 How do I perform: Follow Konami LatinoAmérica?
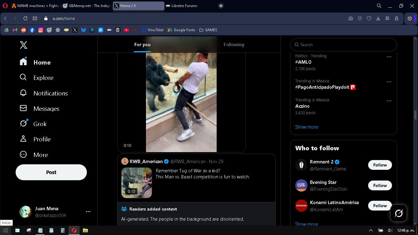point(380,206)
